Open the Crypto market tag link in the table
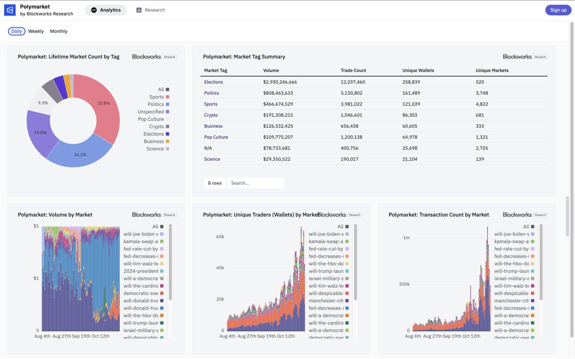 point(211,115)
